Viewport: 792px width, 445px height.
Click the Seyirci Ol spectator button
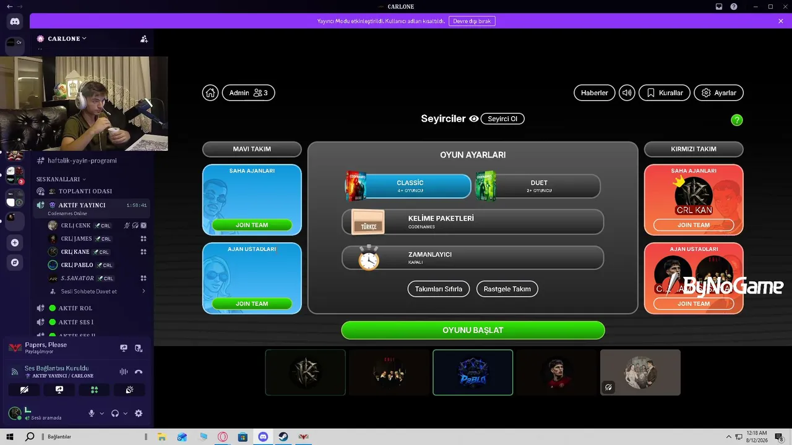coord(502,119)
